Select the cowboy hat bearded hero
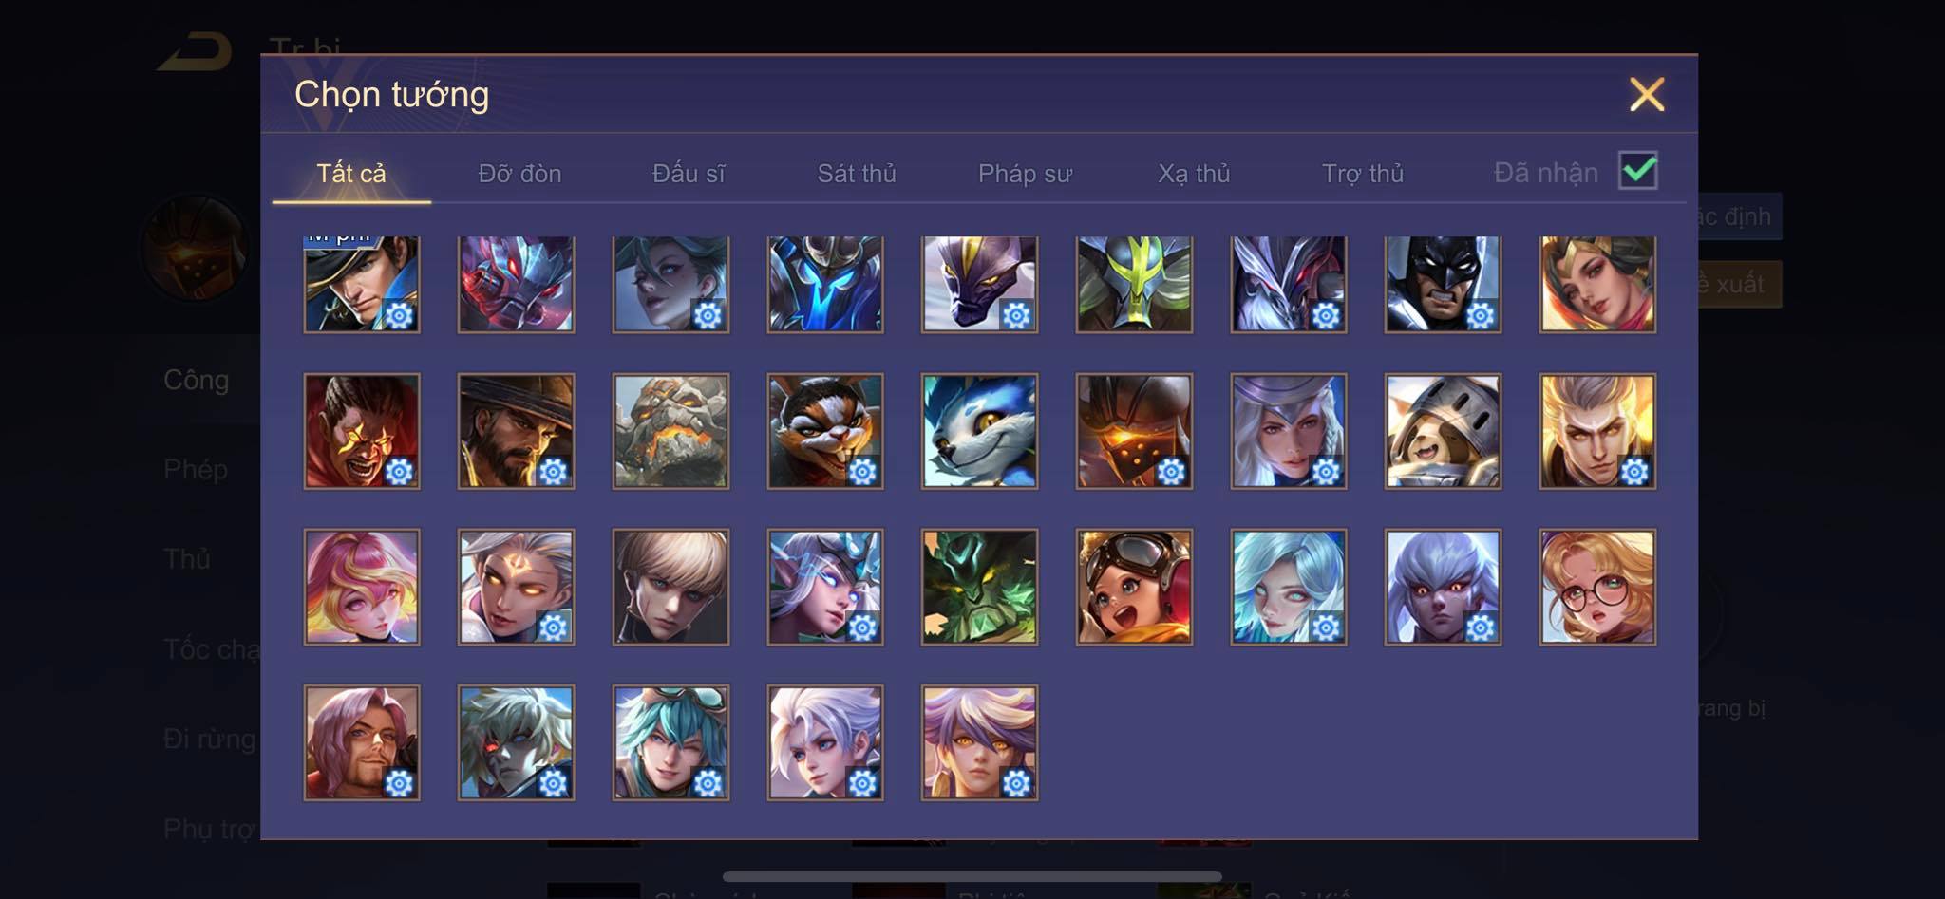1945x899 pixels. click(516, 431)
